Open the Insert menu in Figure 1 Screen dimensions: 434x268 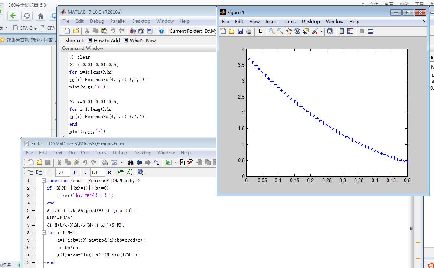[271, 22]
